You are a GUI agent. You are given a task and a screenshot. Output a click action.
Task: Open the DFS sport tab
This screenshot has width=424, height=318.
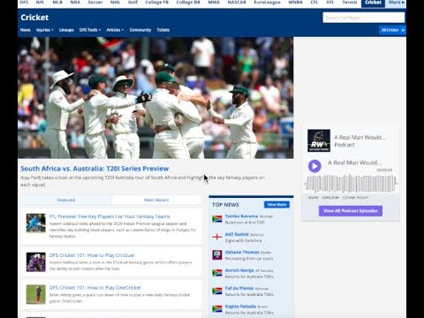tap(24, 3)
